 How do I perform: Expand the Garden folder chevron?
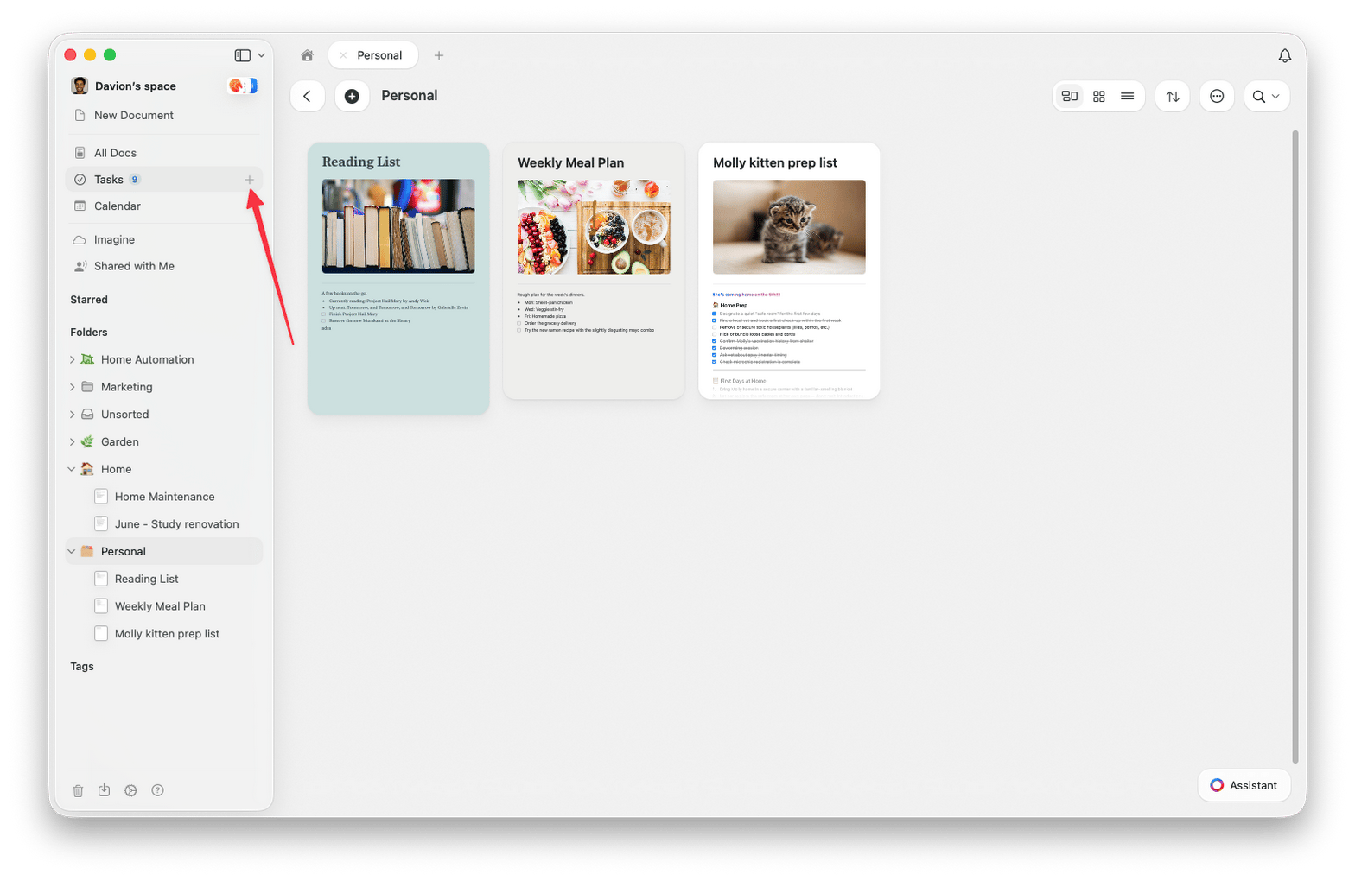click(72, 441)
